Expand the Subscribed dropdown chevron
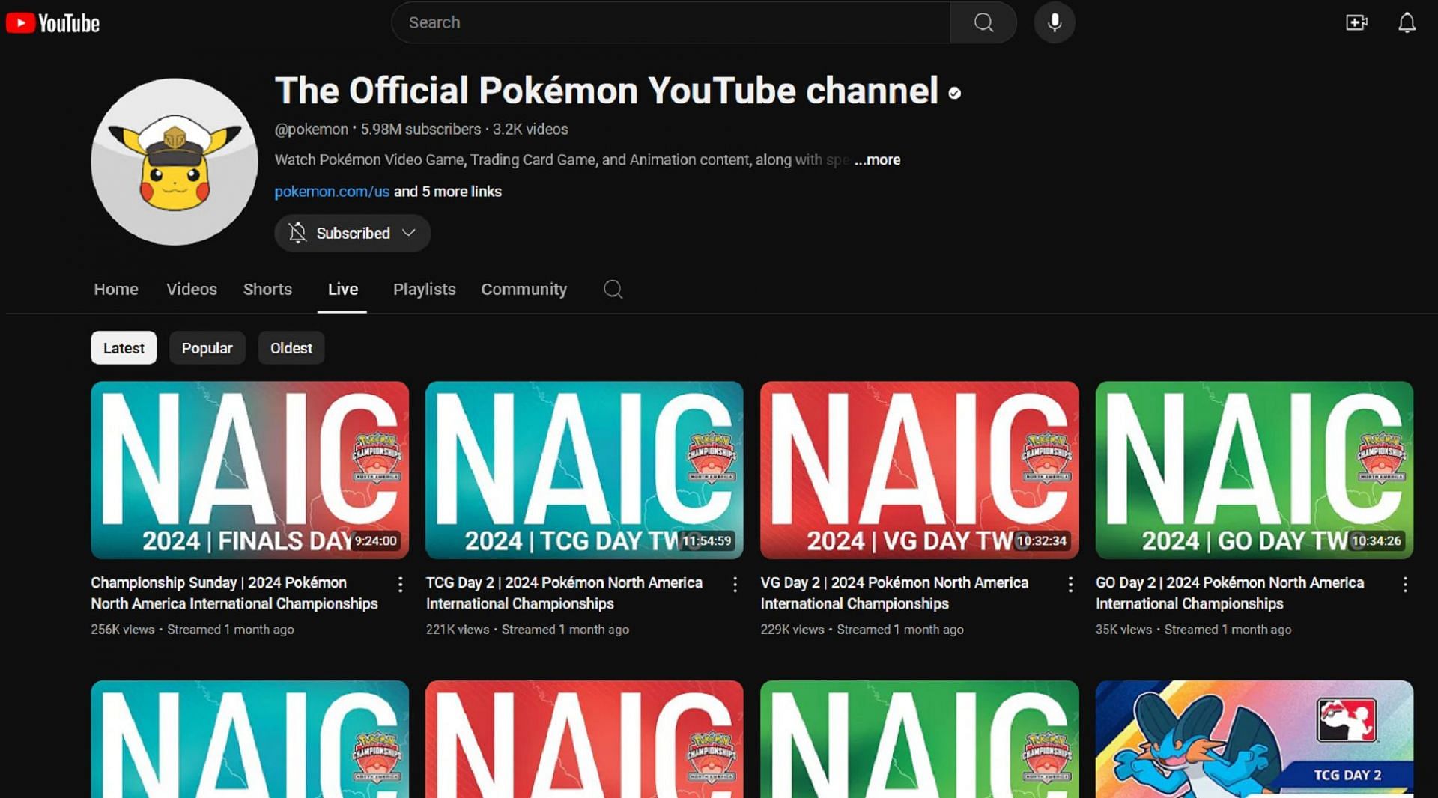 (409, 233)
